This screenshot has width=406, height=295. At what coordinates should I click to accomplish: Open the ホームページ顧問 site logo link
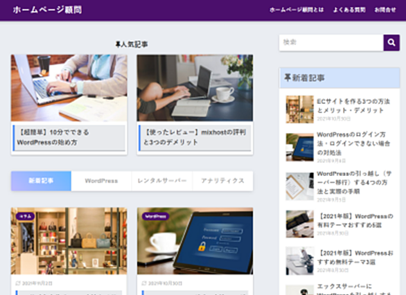(47, 10)
